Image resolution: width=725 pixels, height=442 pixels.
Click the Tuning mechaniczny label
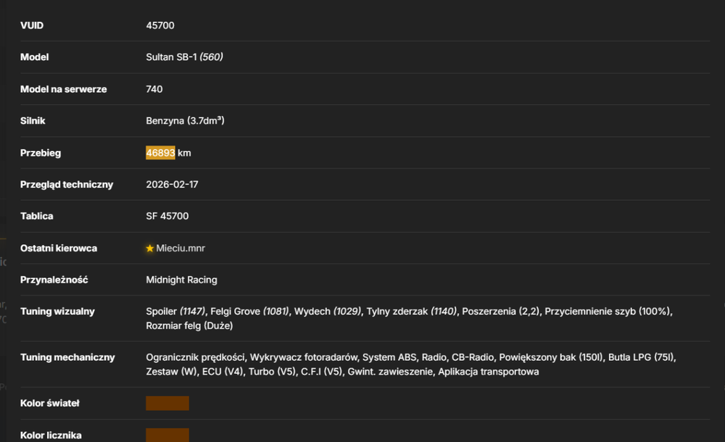point(67,357)
